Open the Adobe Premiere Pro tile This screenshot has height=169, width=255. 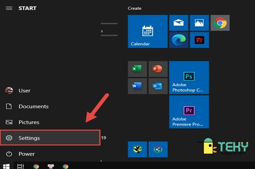[189, 112]
